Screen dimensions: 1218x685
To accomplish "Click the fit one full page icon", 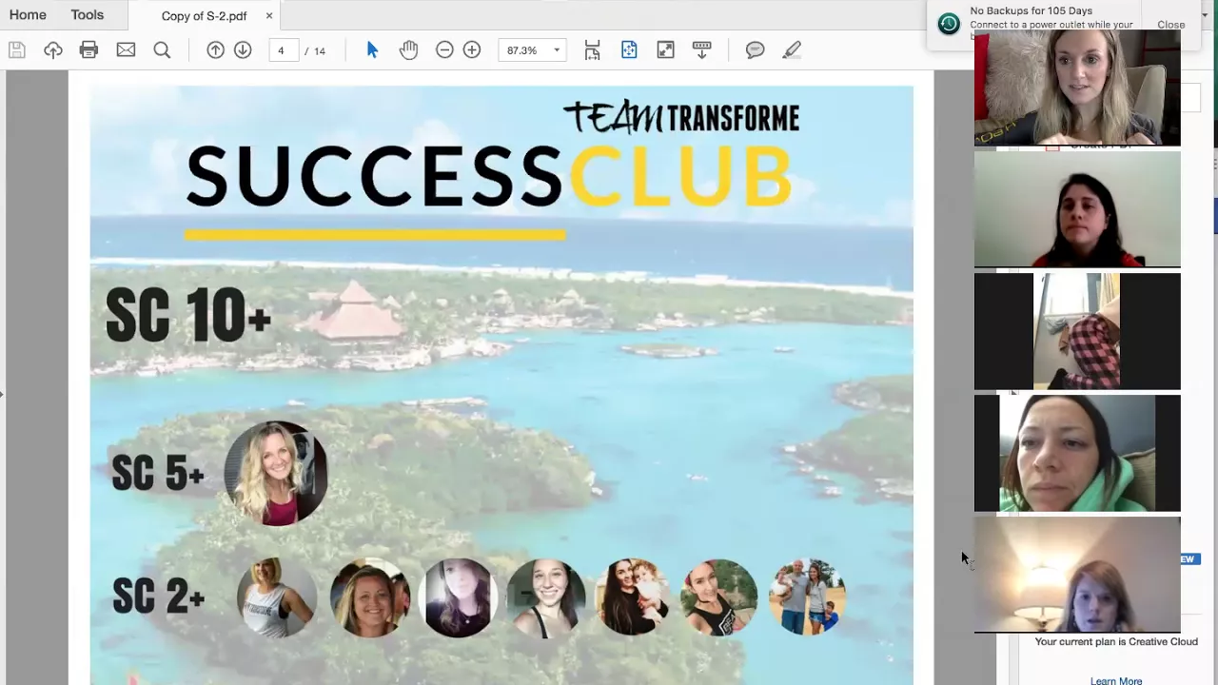I will click(629, 50).
